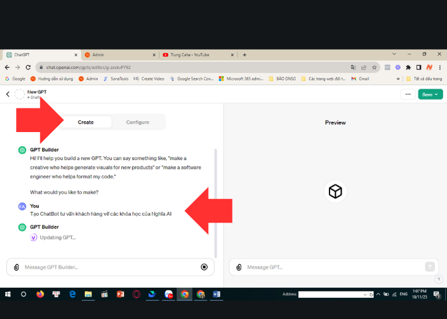The height and width of the screenshot is (319, 447).
Task: Click the attach file paperclip in GPT Builder
Action: point(16,267)
